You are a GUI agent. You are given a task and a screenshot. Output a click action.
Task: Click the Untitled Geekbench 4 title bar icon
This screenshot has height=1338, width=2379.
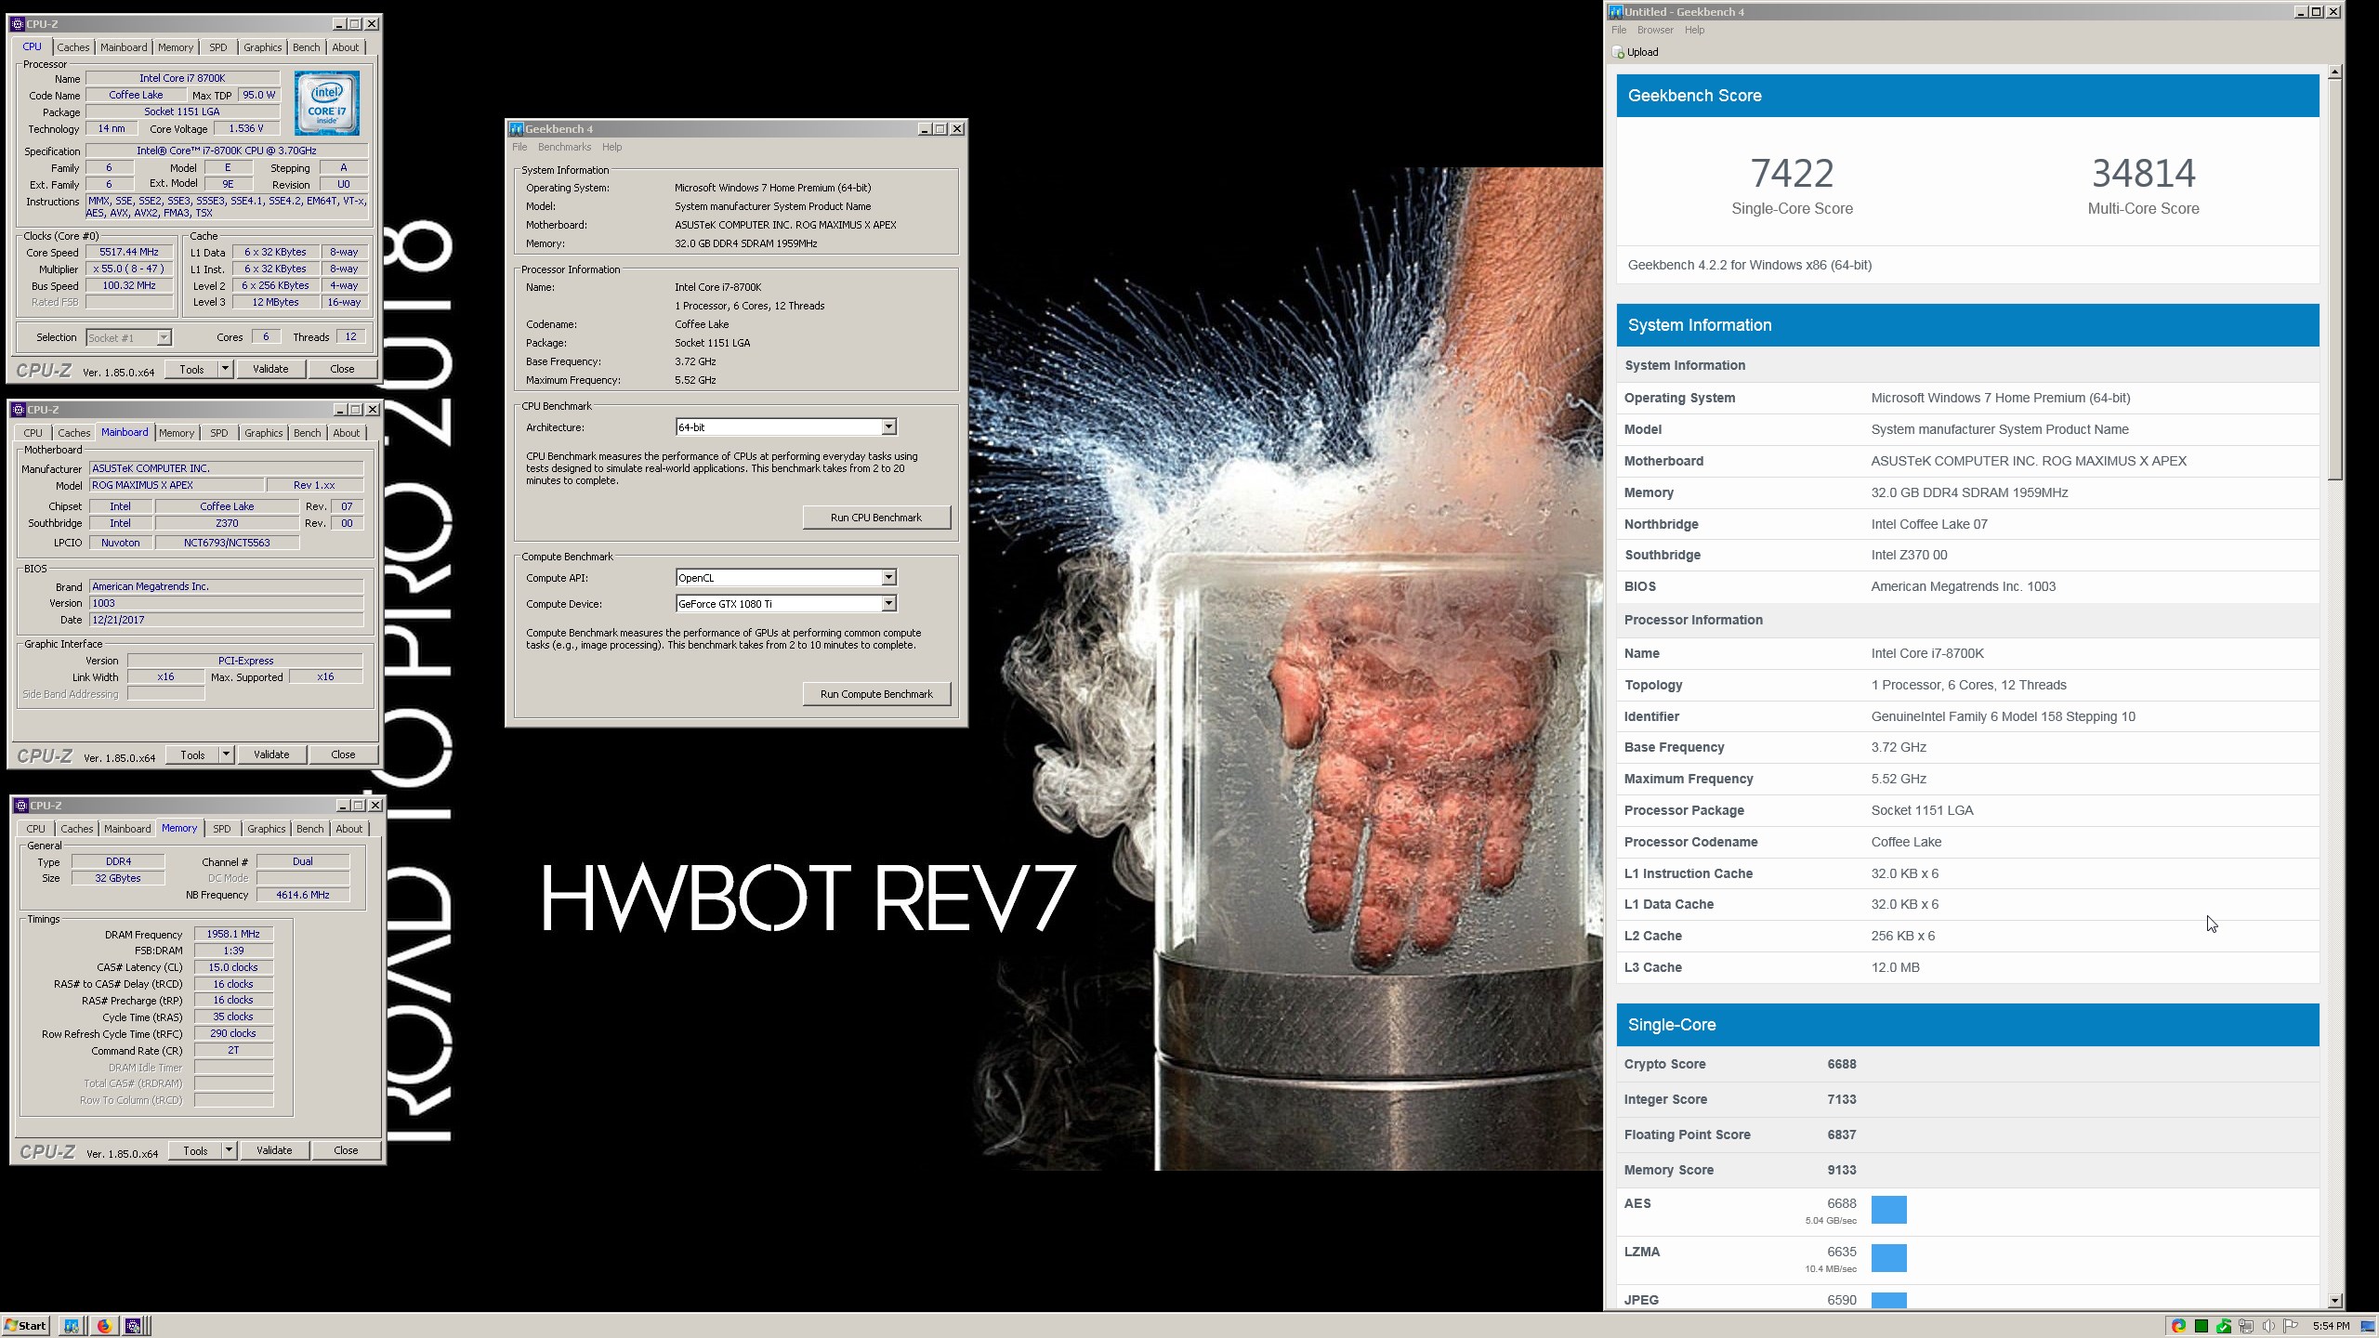coord(1616,12)
